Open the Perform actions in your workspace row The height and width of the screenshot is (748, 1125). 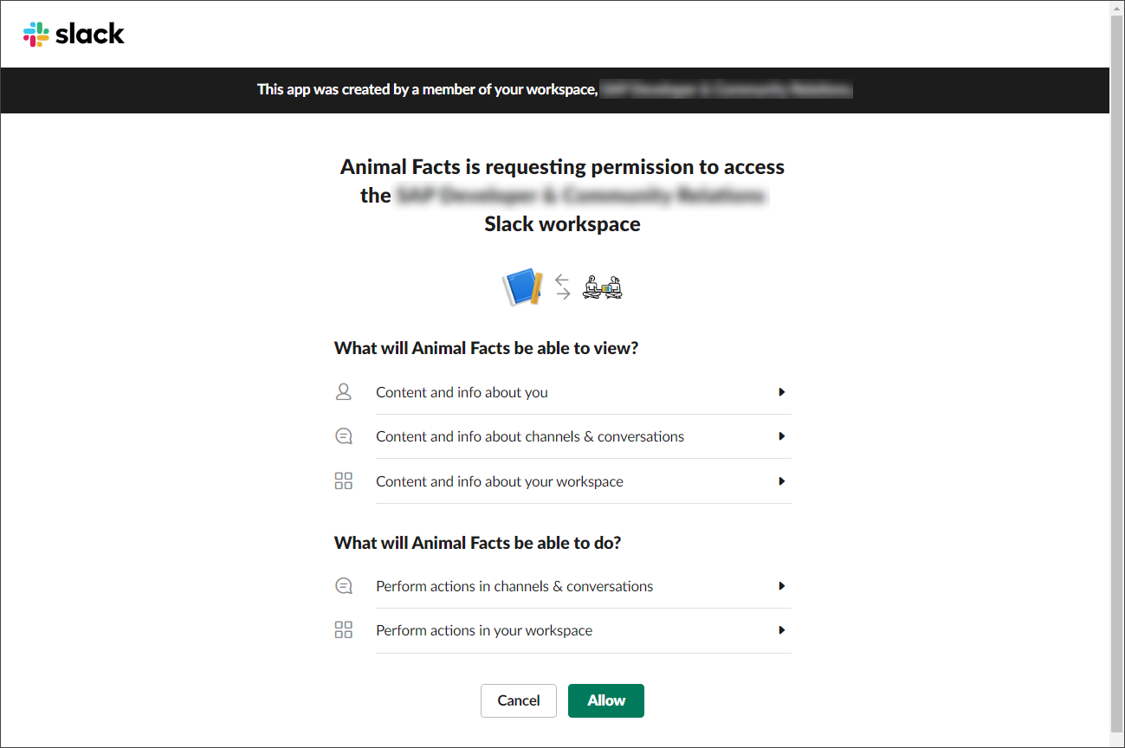(x=563, y=630)
